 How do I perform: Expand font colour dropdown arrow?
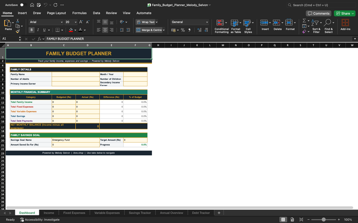[85, 30]
